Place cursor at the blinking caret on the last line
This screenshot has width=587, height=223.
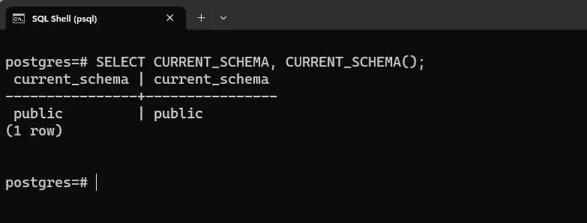coord(96,182)
